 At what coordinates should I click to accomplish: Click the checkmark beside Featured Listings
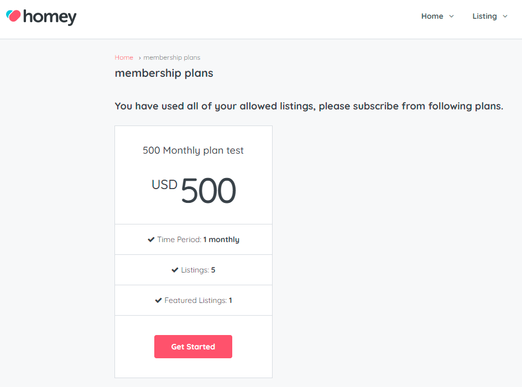pos(158,301)
